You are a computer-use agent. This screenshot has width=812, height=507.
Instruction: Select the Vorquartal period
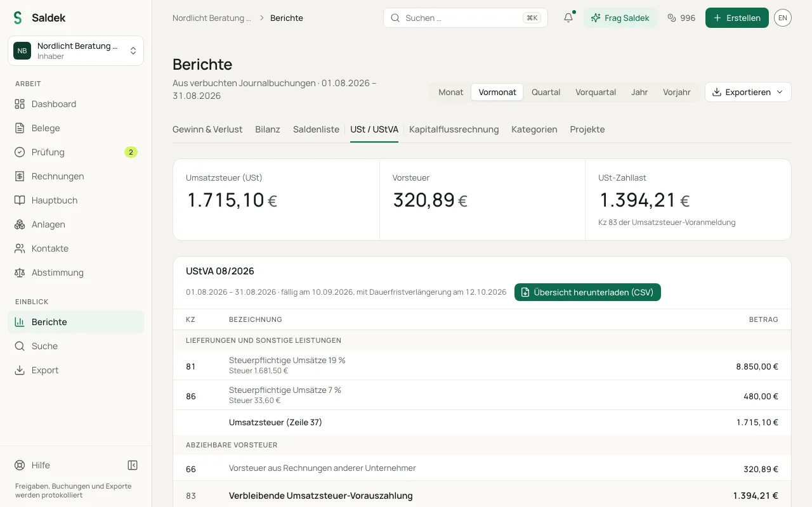(x=596, y=92)
